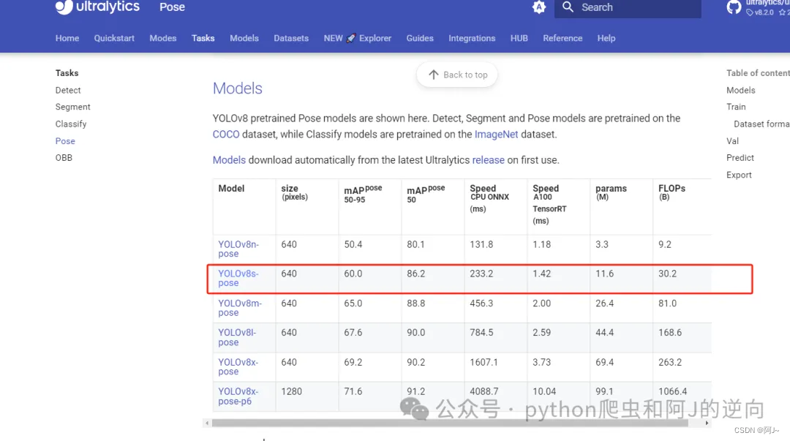The height and width of the screenshot is (441, 790).
Task: Open the Datasets tab
Action: [290, 38]
